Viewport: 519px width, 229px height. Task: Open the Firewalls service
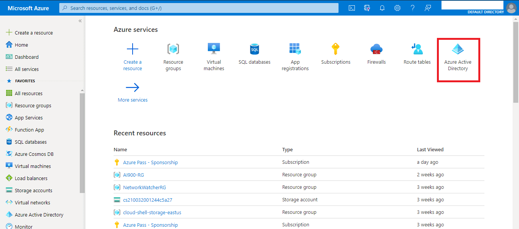tap(376, 49)
